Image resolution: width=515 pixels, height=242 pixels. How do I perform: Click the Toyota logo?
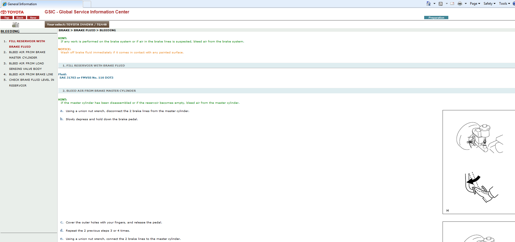[x=12, y=12]
